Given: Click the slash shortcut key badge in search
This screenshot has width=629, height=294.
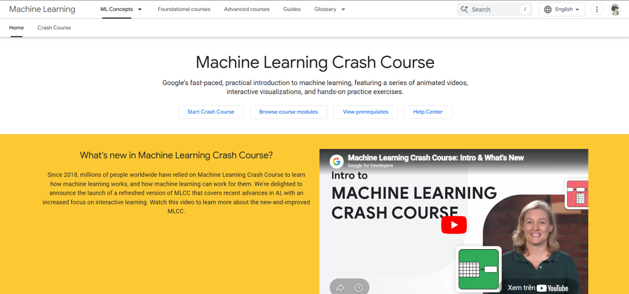Looking at the screenshot, I should 525,9.
